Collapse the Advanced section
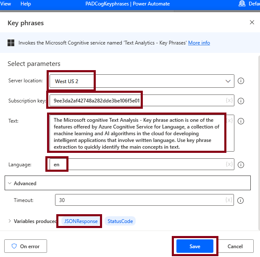Viewport: 260px width, 257px height. pyautogui.click(x=10, y=184)
